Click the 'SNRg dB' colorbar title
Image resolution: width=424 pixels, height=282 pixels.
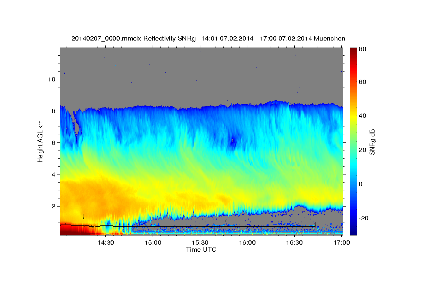click(372, 142)
